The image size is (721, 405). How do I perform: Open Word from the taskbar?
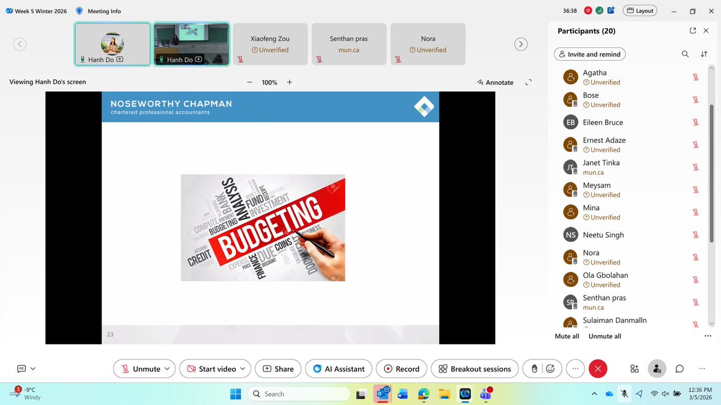tap(402, 394)
